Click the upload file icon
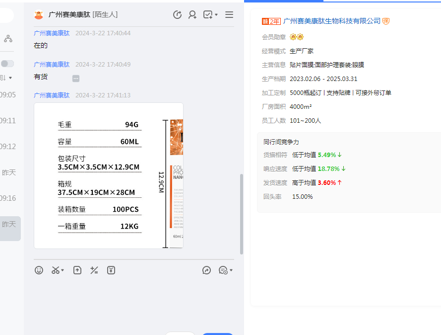Viewport: 441px width, 335px height. click(77, 270)
